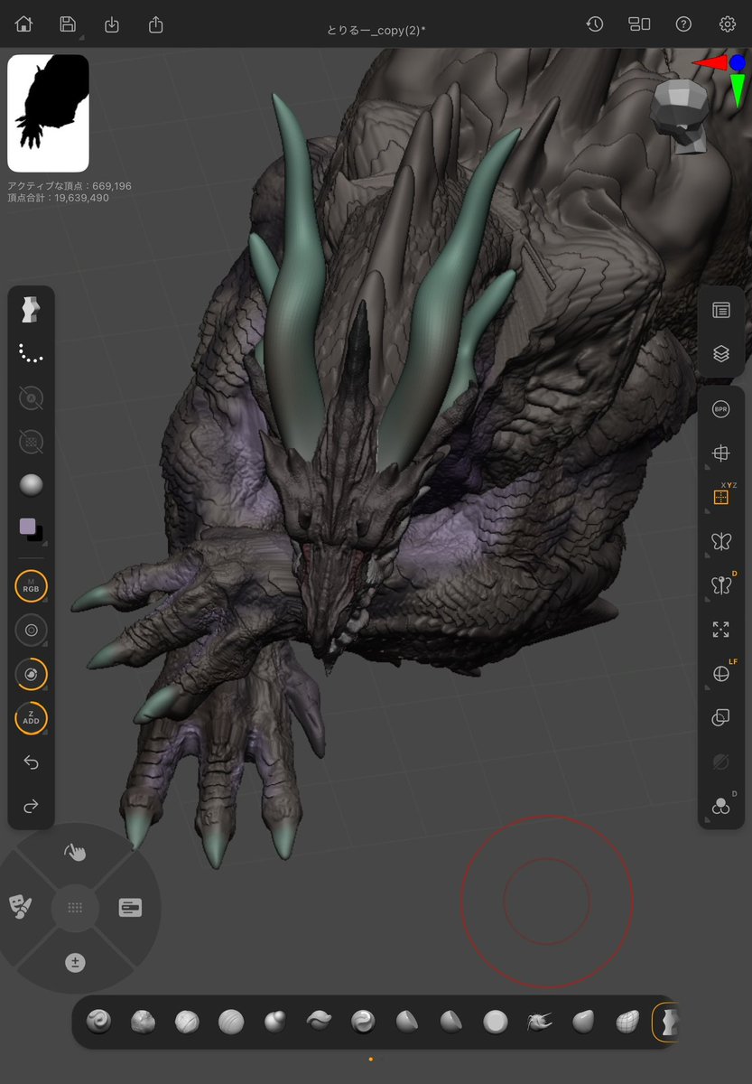Select the flatten disc brush

[496, 1022]
